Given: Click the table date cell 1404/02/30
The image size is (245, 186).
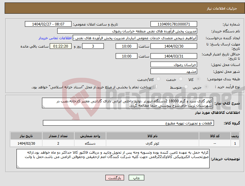Looking at the screenshot, I should (x=26, y=143).
